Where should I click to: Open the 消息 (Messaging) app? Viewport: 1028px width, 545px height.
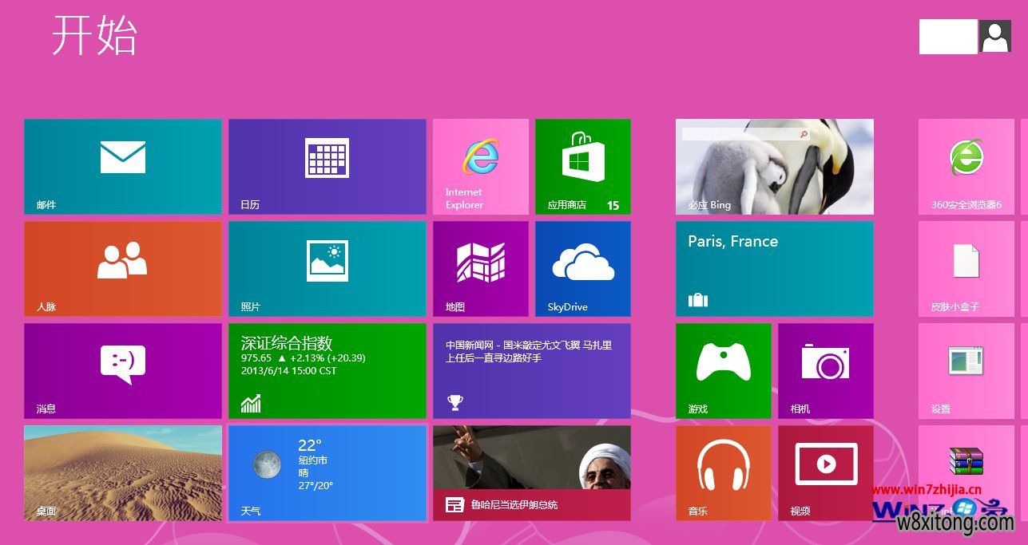[x=122, y=370]
